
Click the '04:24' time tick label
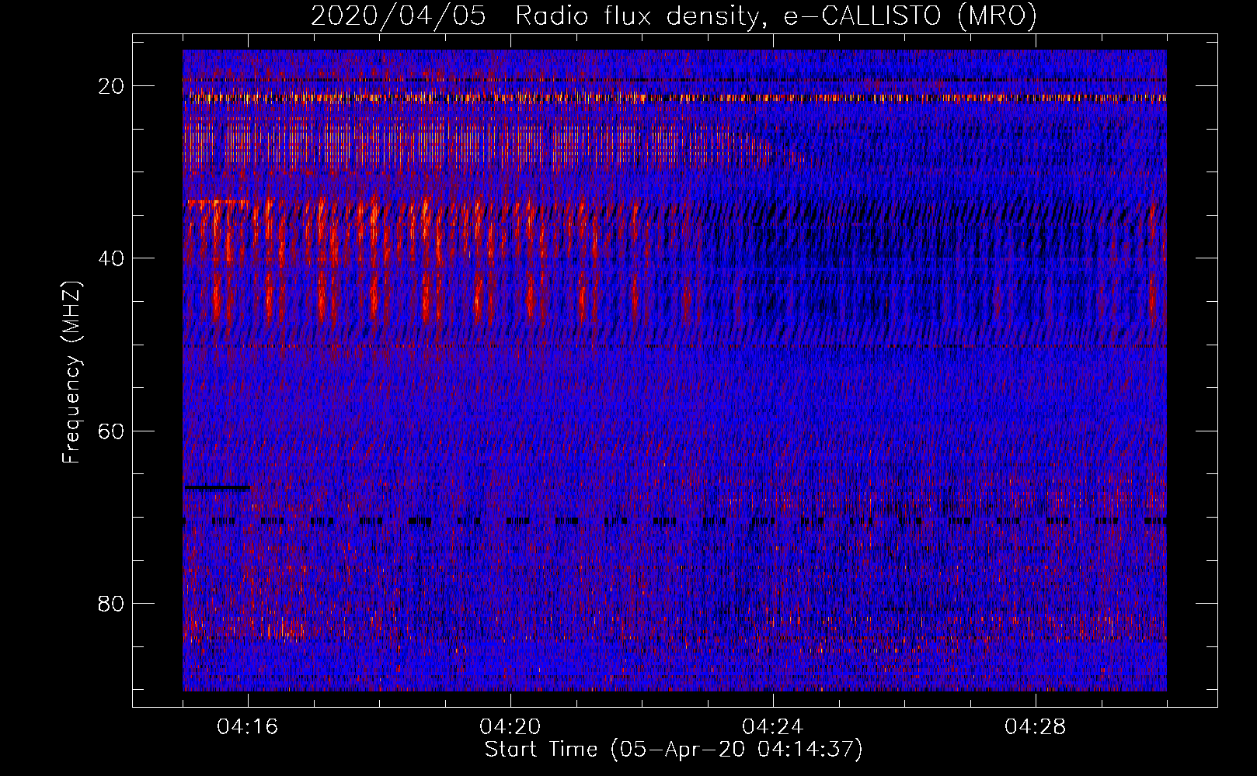773,727
